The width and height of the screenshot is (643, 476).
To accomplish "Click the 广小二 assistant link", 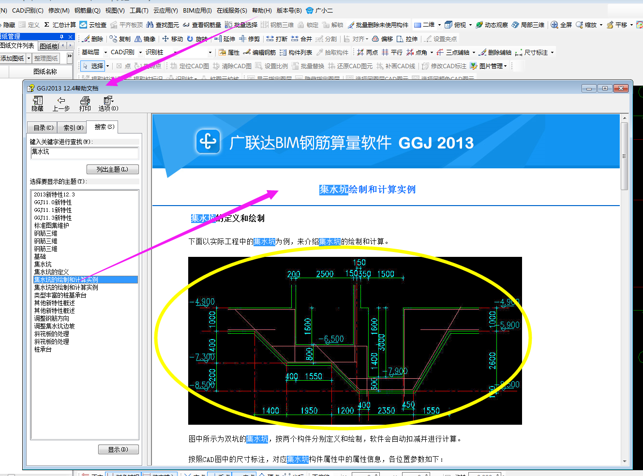I will [319, 10].
